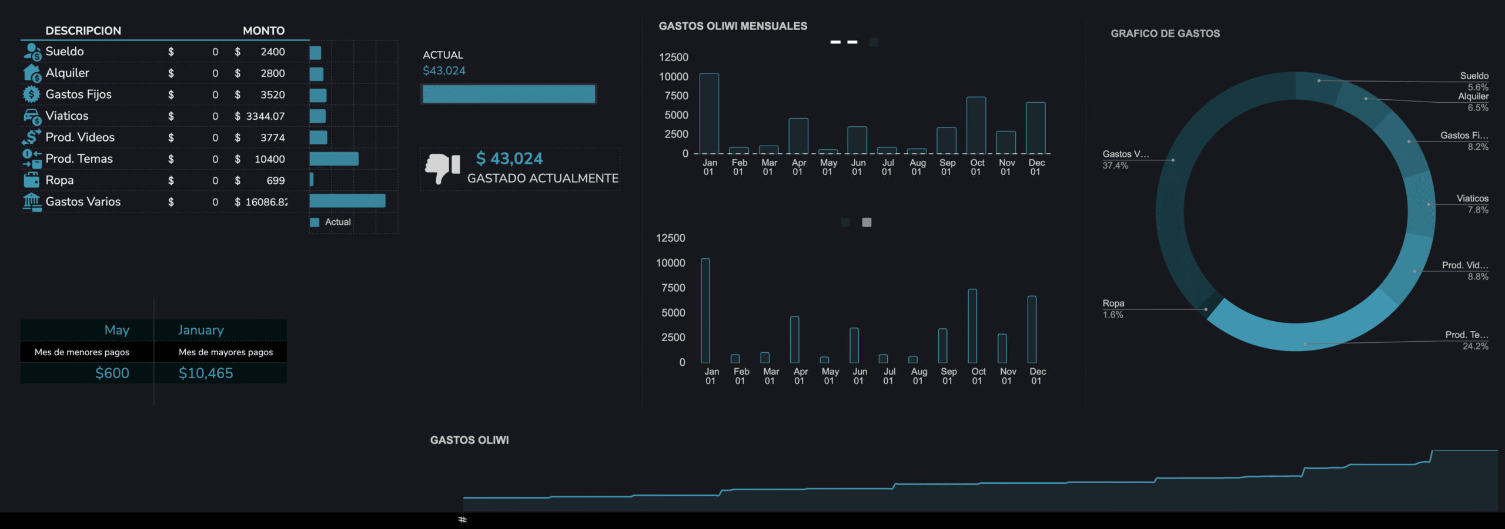Click the January label for highest payments month
This screenshot has width=1505, height=529.
(201, 330)
